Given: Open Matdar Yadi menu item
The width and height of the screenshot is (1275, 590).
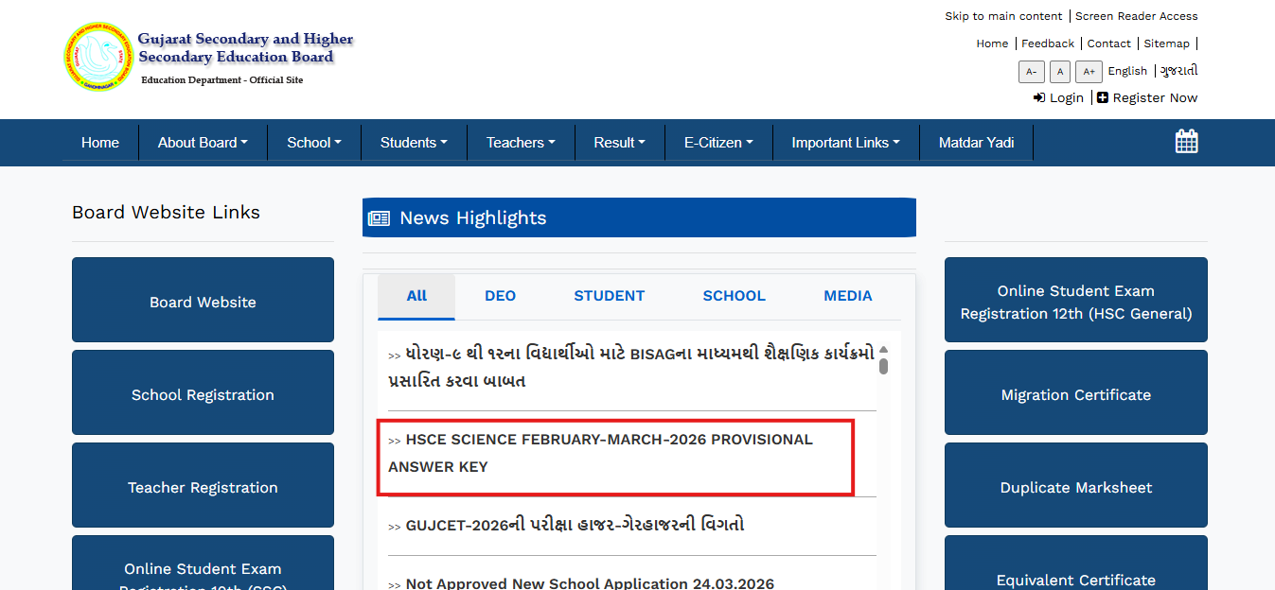Looking at the screenshot, I should (x=976, y=143).
